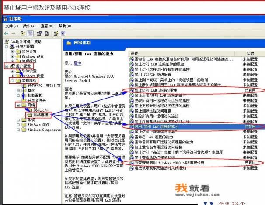Click icon of 删除所有用户远程访问连接 policy
Viewport: 265px width, 205px height.
pos(132,116)
